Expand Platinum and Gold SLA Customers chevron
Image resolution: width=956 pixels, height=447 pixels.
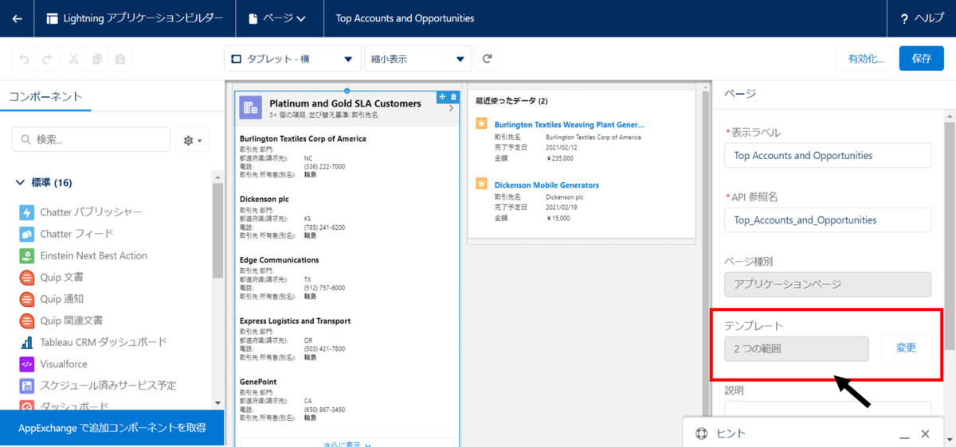451,108
